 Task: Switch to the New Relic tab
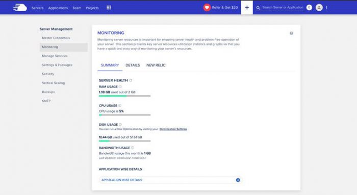(x=156, y=65)
